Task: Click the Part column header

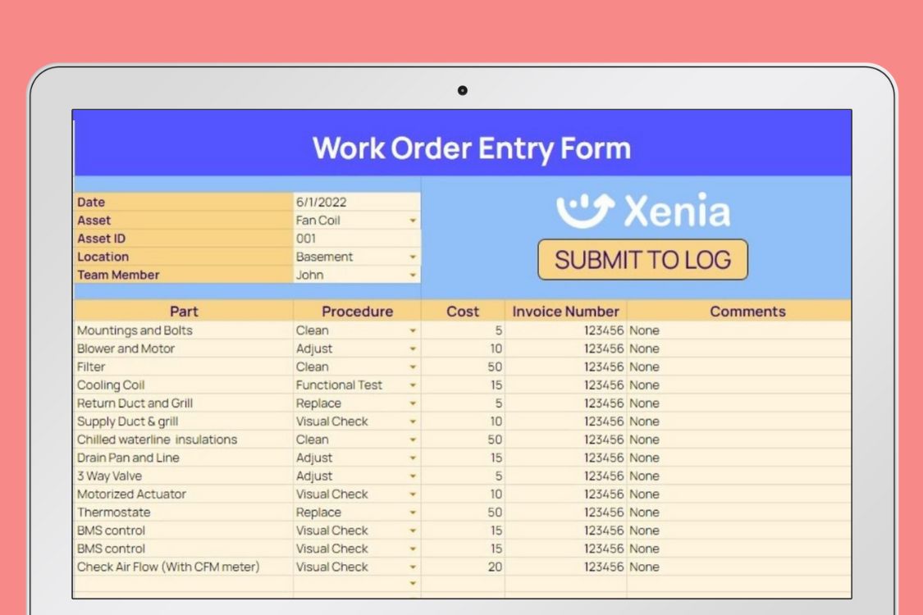Action: click(x=184, y=312)
